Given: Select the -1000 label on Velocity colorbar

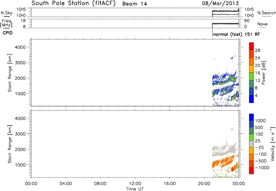Looking at the screenshot, I should coord(262,168).
